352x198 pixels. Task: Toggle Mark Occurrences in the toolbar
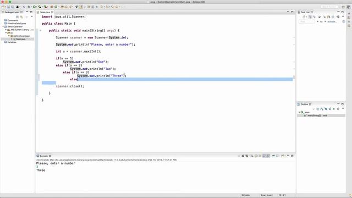pyautogui.click(x=81, y=7)
